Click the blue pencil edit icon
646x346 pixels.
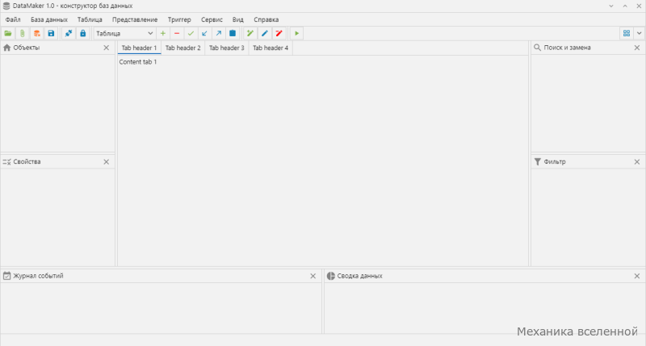265,33
